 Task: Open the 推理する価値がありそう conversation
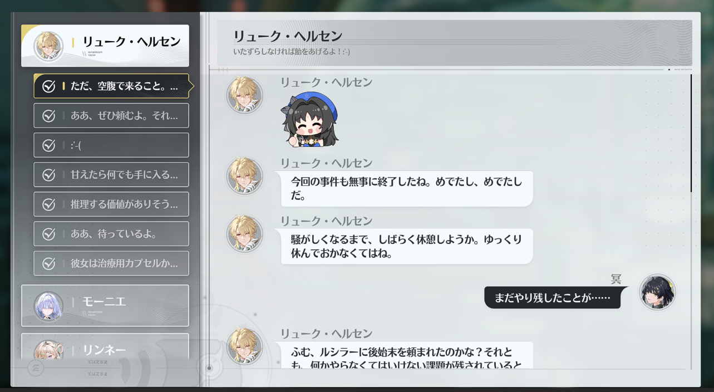111,204
